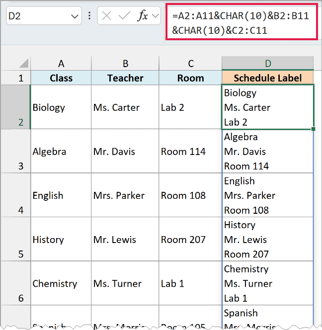Click the 'Mrs. Parker' cell in column B
Image resolution: width=322 pixels, height=330 pixels.
pos(125,195)
